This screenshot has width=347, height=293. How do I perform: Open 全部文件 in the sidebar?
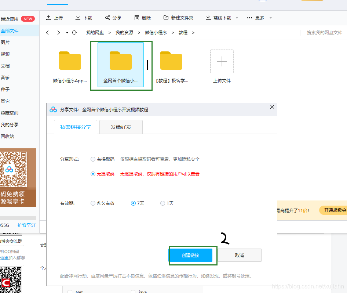19,30
